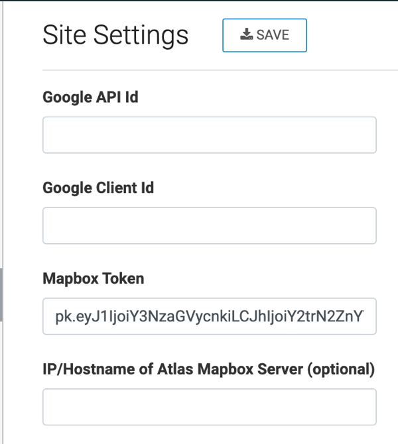Click into the Google Client Id field
Screen dimensions: 398x444
coord(210,226)
